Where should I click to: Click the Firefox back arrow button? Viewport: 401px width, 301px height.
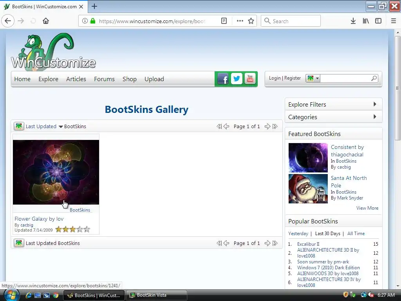tap(8, 21)
